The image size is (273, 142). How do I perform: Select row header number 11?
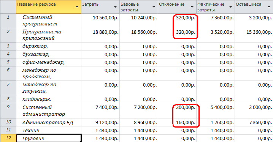tap(8, 130)
